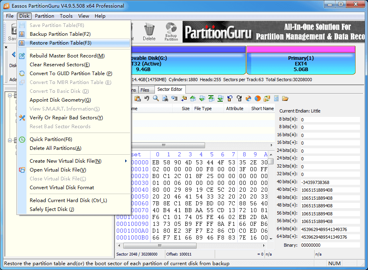This screenshot has height=270, width=368.
Task: Click the Short Name column header
Action: (262, 108)
